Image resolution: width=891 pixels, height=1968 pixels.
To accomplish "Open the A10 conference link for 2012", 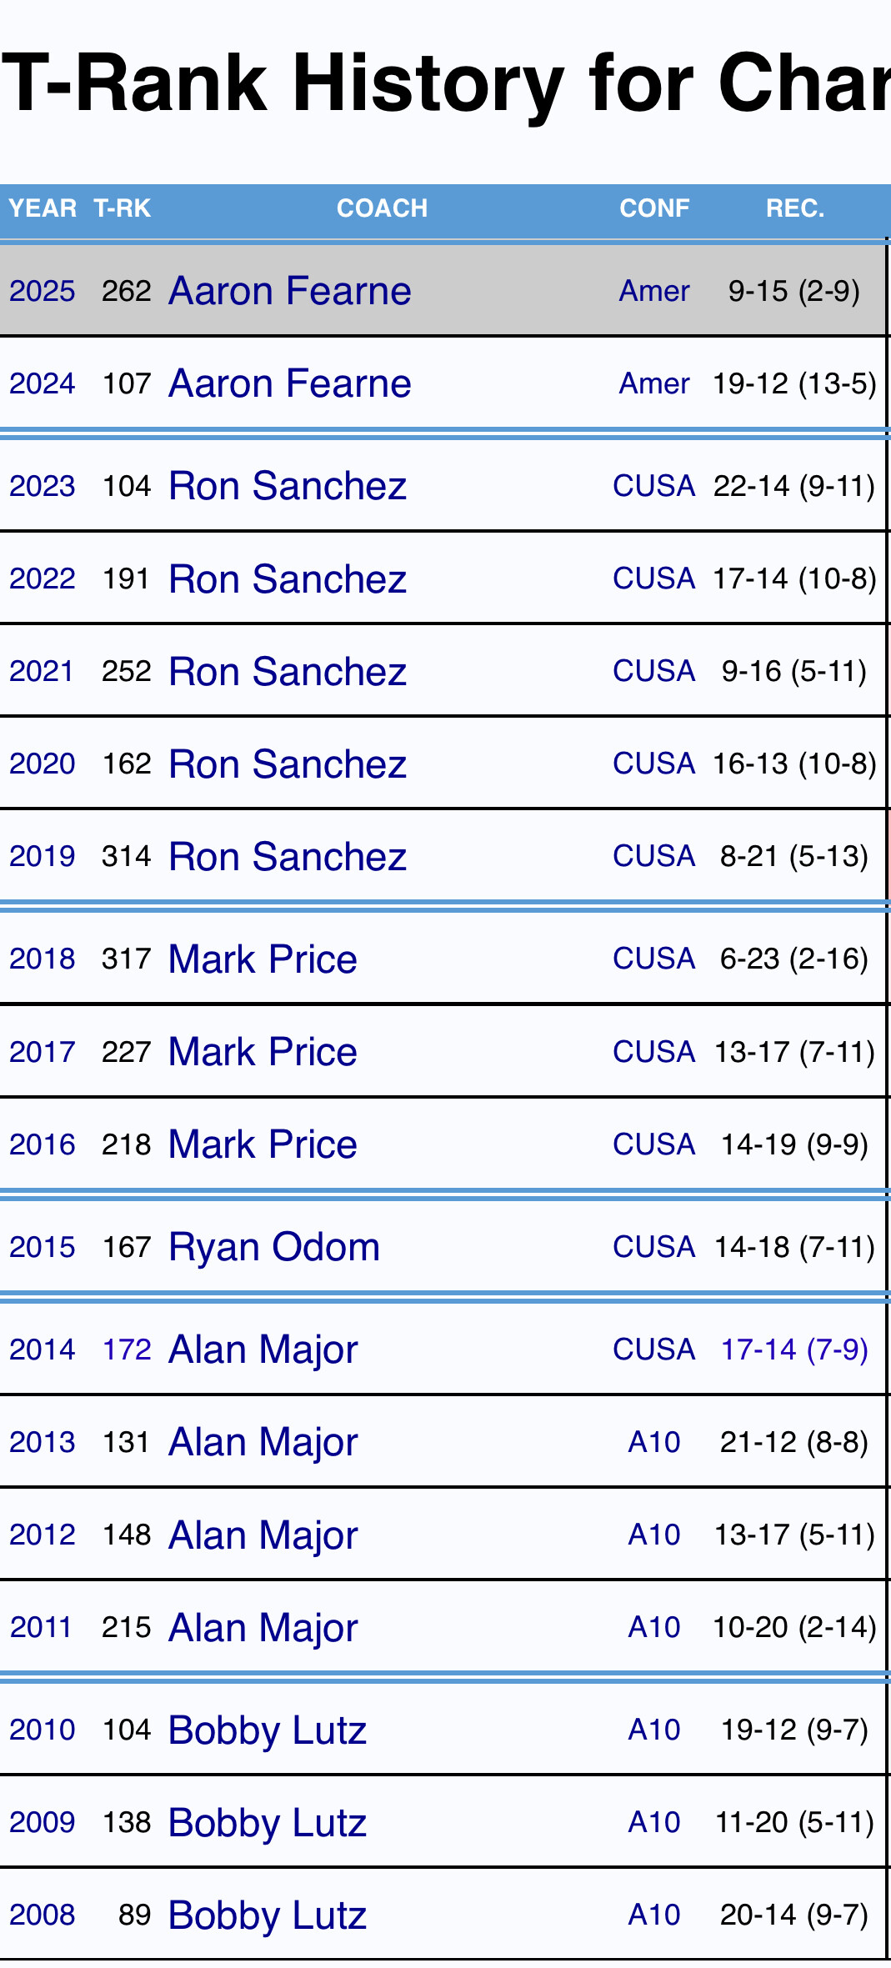I will click(x=653, y=1535).
